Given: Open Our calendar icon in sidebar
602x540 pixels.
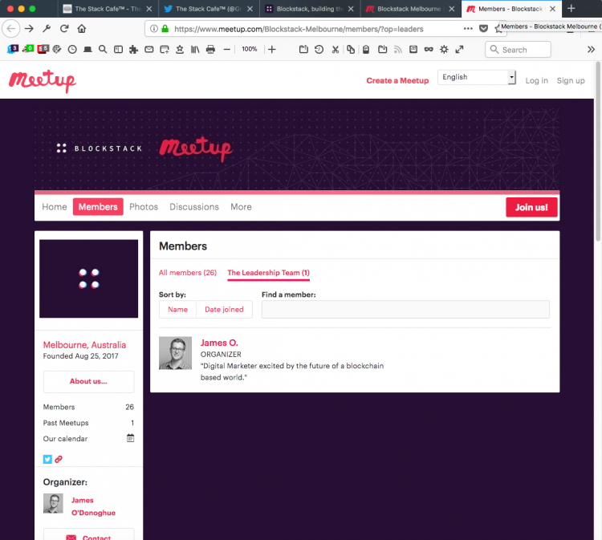Looking at the screenshot, I should (131, 438).
